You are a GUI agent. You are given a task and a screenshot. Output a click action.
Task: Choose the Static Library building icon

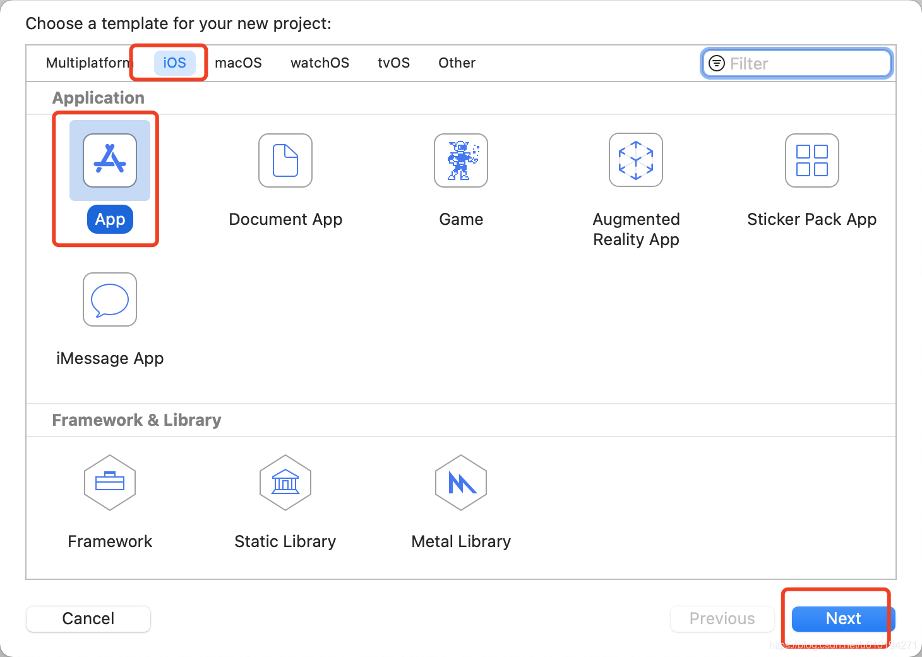coord(285,483)
